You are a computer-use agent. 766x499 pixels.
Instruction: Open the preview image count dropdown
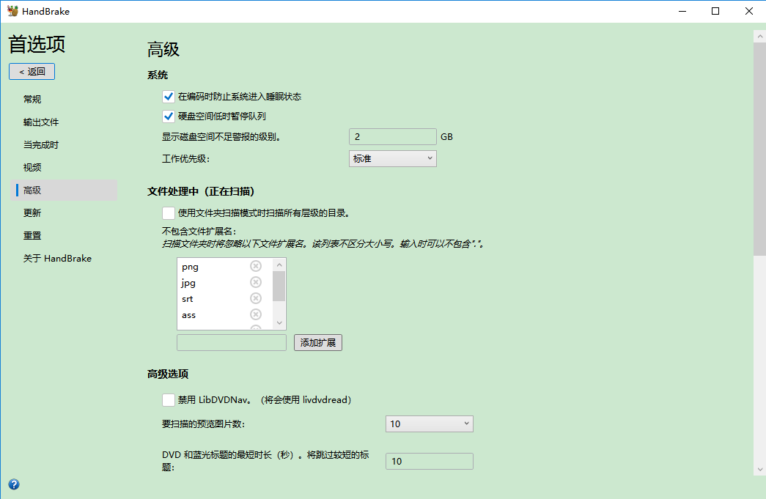tap(429, 424)
